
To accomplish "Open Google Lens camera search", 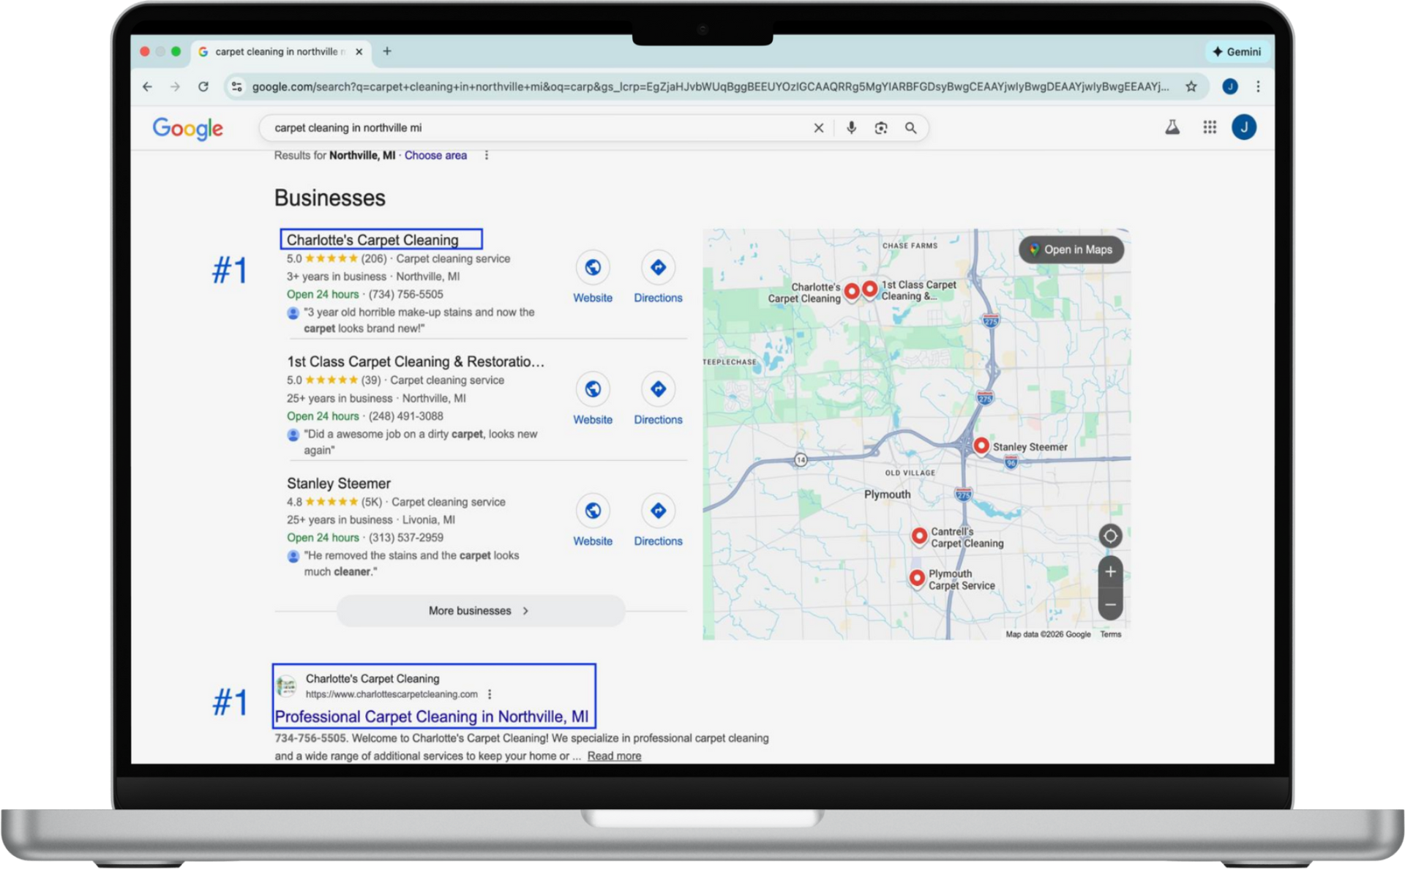I will point(881,127).
